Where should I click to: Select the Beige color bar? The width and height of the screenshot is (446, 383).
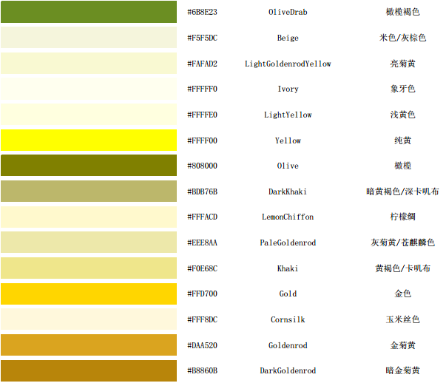click(89, 38)
